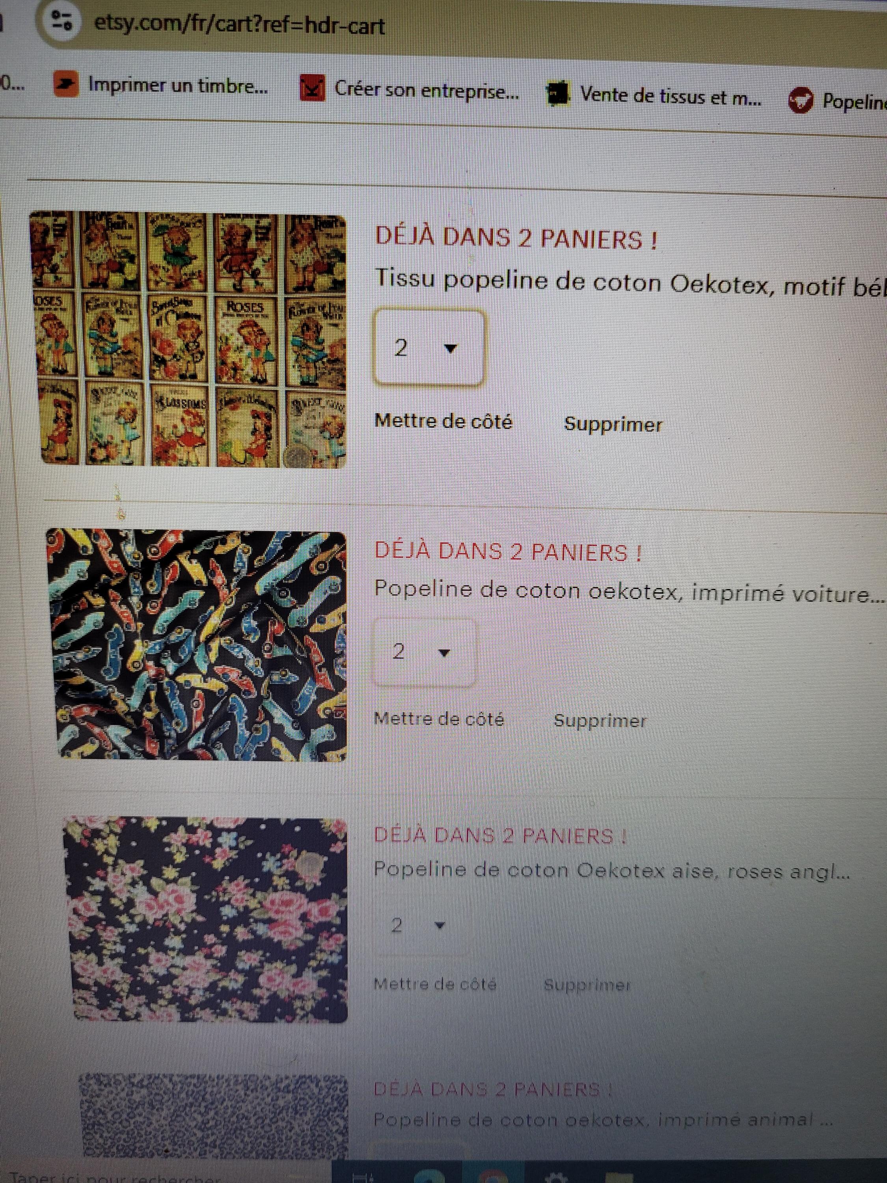Remove the baby motif fabric with 'Supprimer'
The image size is (887, 1183).
[x=613, y=424]
